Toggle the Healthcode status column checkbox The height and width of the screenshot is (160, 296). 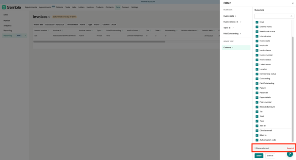[257, 31]
